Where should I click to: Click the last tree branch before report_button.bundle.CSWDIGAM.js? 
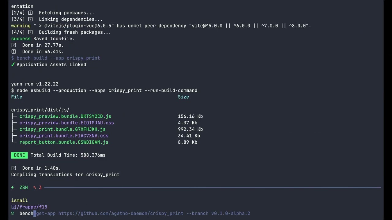click(14, 142)
